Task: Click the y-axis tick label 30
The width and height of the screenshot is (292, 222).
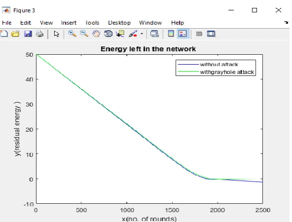Action: (30, 105)
